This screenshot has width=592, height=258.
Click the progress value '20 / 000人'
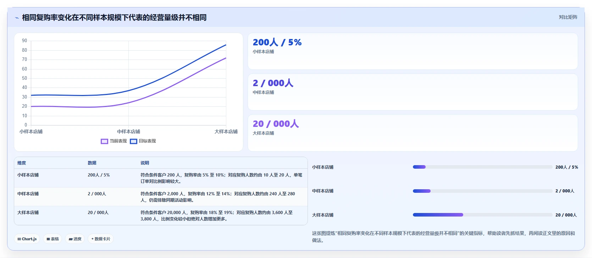[x=566, y=215]
